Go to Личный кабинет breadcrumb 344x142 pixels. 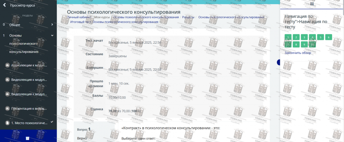[x=79, y=17]
